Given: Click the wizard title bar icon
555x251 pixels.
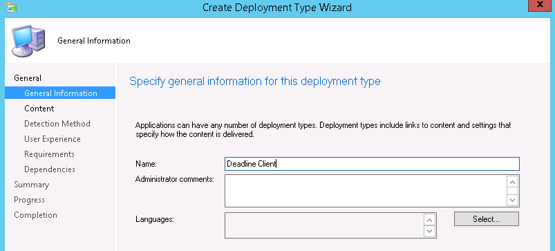Looking at the screenshot, I should (12, 7).
